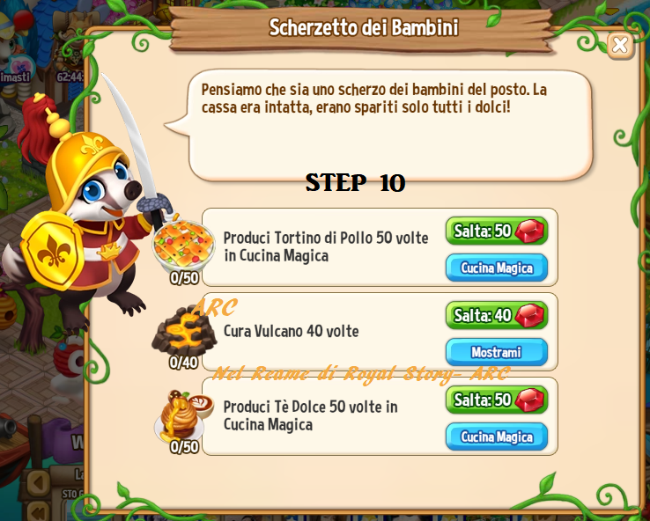The width and height of the screenshot is (650, 521).
Task: Click the left arrow button at bottom-left
Action: [38, 483]
